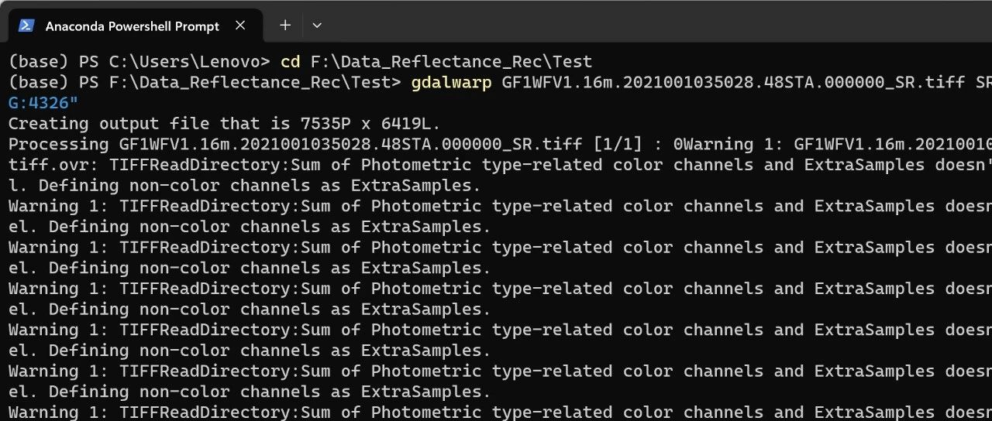
Task: Select the Anaconda Powershell Prompt tab title
Action: point(132,26)
